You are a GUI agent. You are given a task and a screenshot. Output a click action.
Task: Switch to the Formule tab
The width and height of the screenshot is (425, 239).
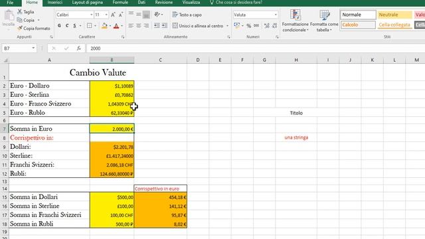coord(120,3)
